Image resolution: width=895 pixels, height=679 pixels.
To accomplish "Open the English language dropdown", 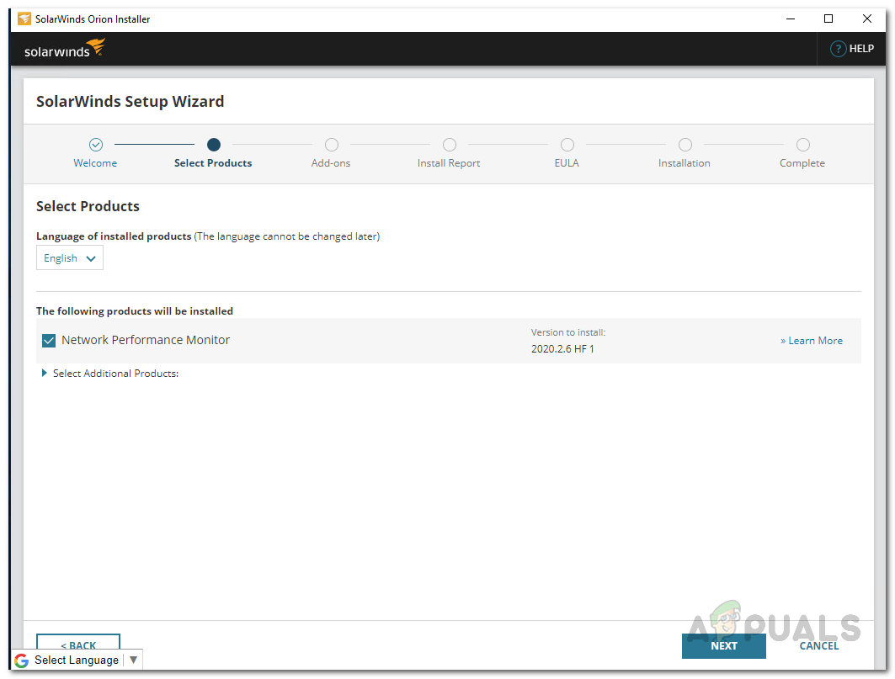I will [70, 258].
